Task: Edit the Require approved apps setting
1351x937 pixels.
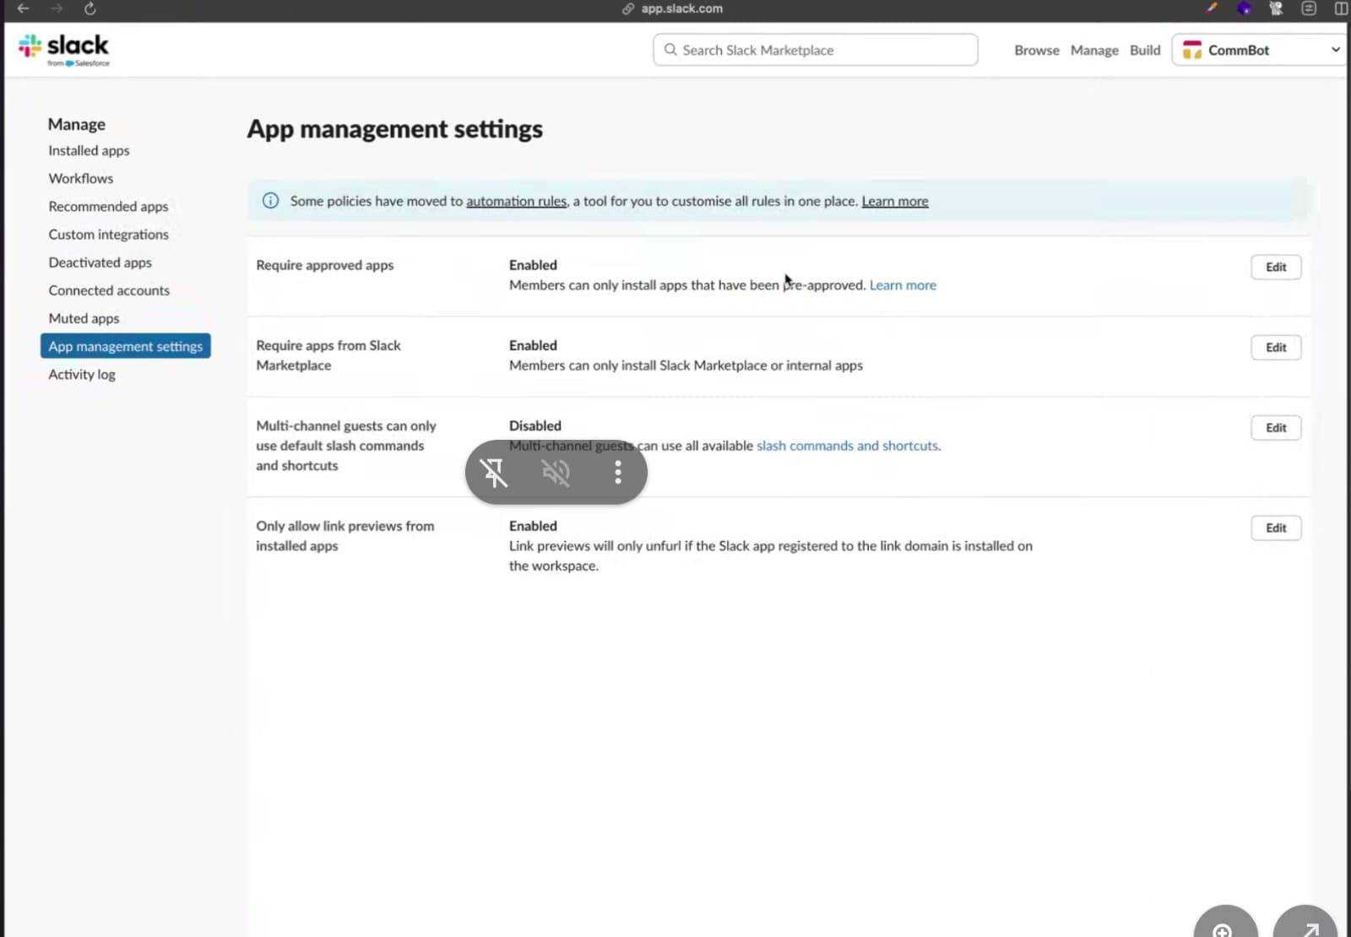Action: (1276, 267)
